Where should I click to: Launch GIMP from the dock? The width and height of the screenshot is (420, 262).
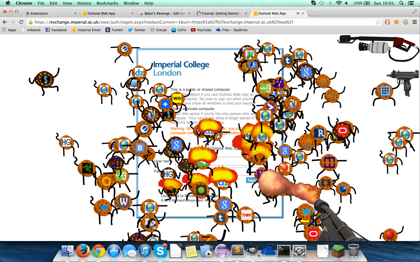point(253,251)
